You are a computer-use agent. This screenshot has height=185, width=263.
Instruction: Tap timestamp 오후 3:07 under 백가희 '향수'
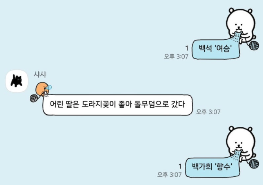click(169, 174)
